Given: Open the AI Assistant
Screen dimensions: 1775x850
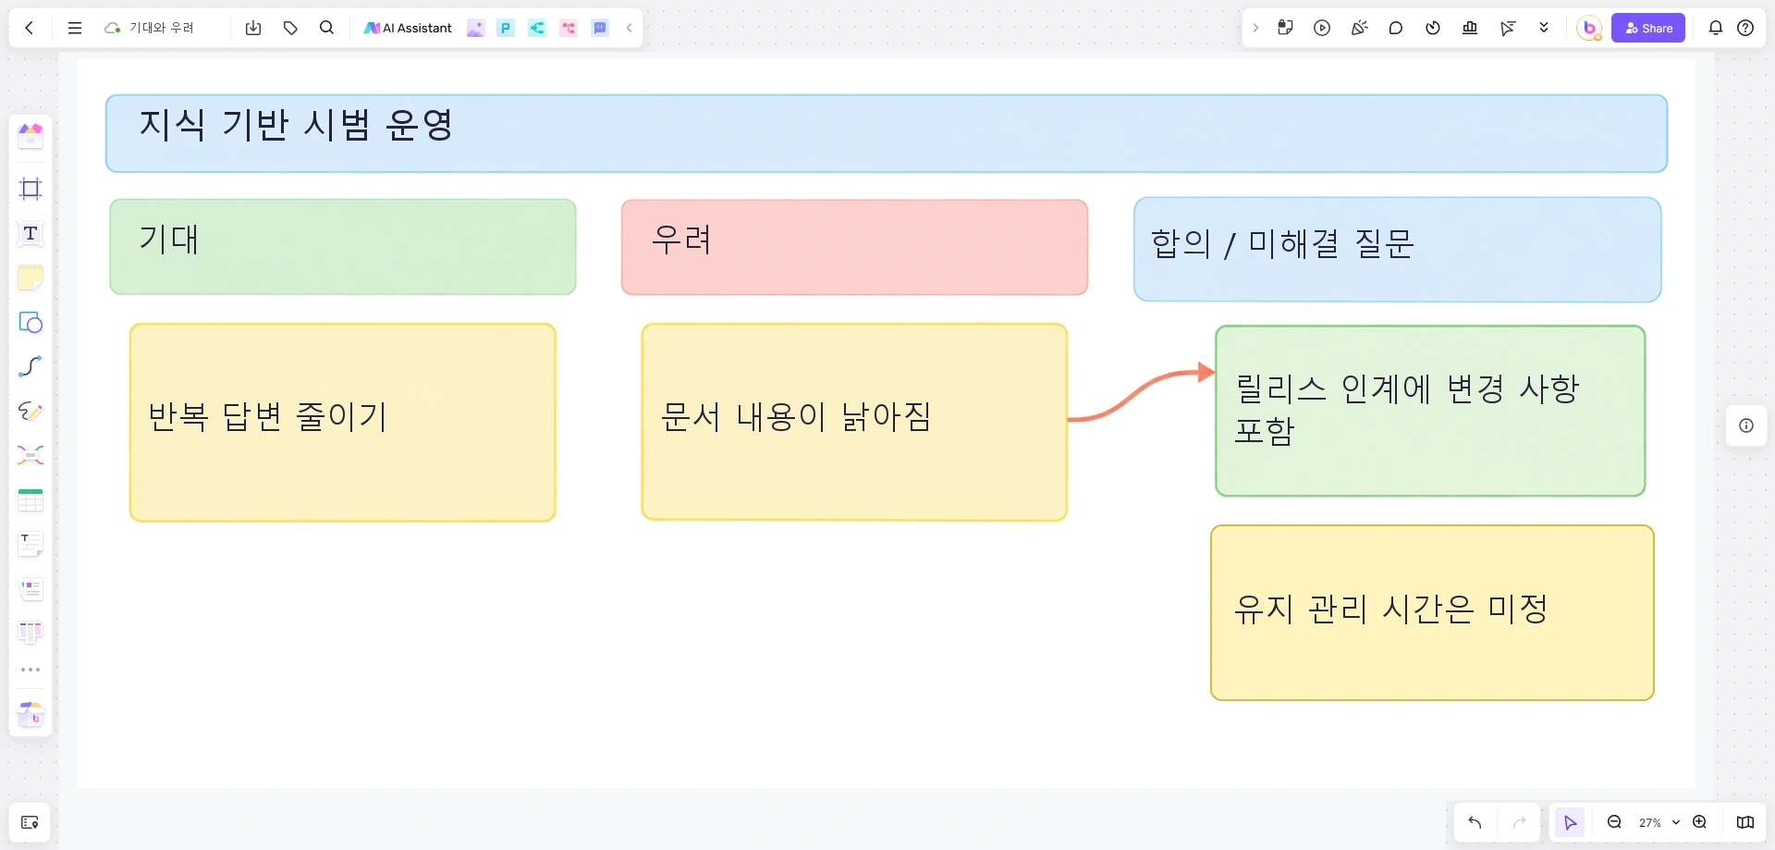Looking at the screenshot, I should [x=408, y=28].
